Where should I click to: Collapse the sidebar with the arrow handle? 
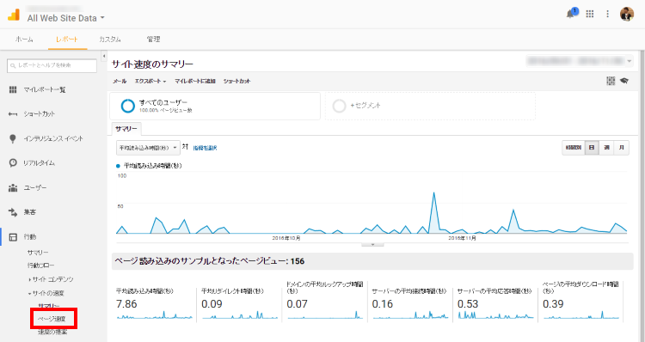coord(104,56)
